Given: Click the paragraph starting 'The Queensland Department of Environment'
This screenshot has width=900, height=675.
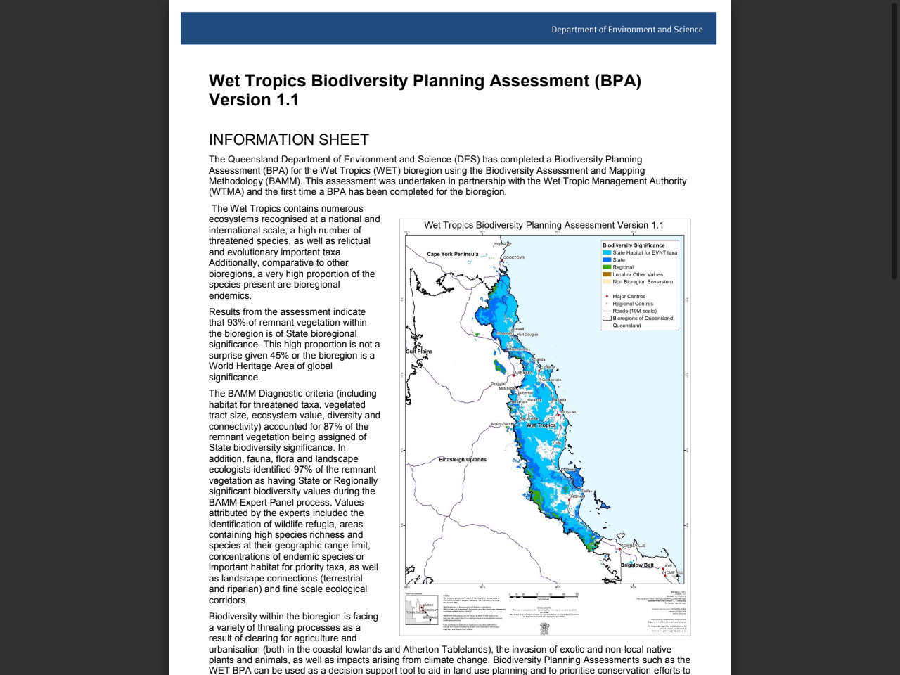Looking at the screenshot, I should pos(448,176).
